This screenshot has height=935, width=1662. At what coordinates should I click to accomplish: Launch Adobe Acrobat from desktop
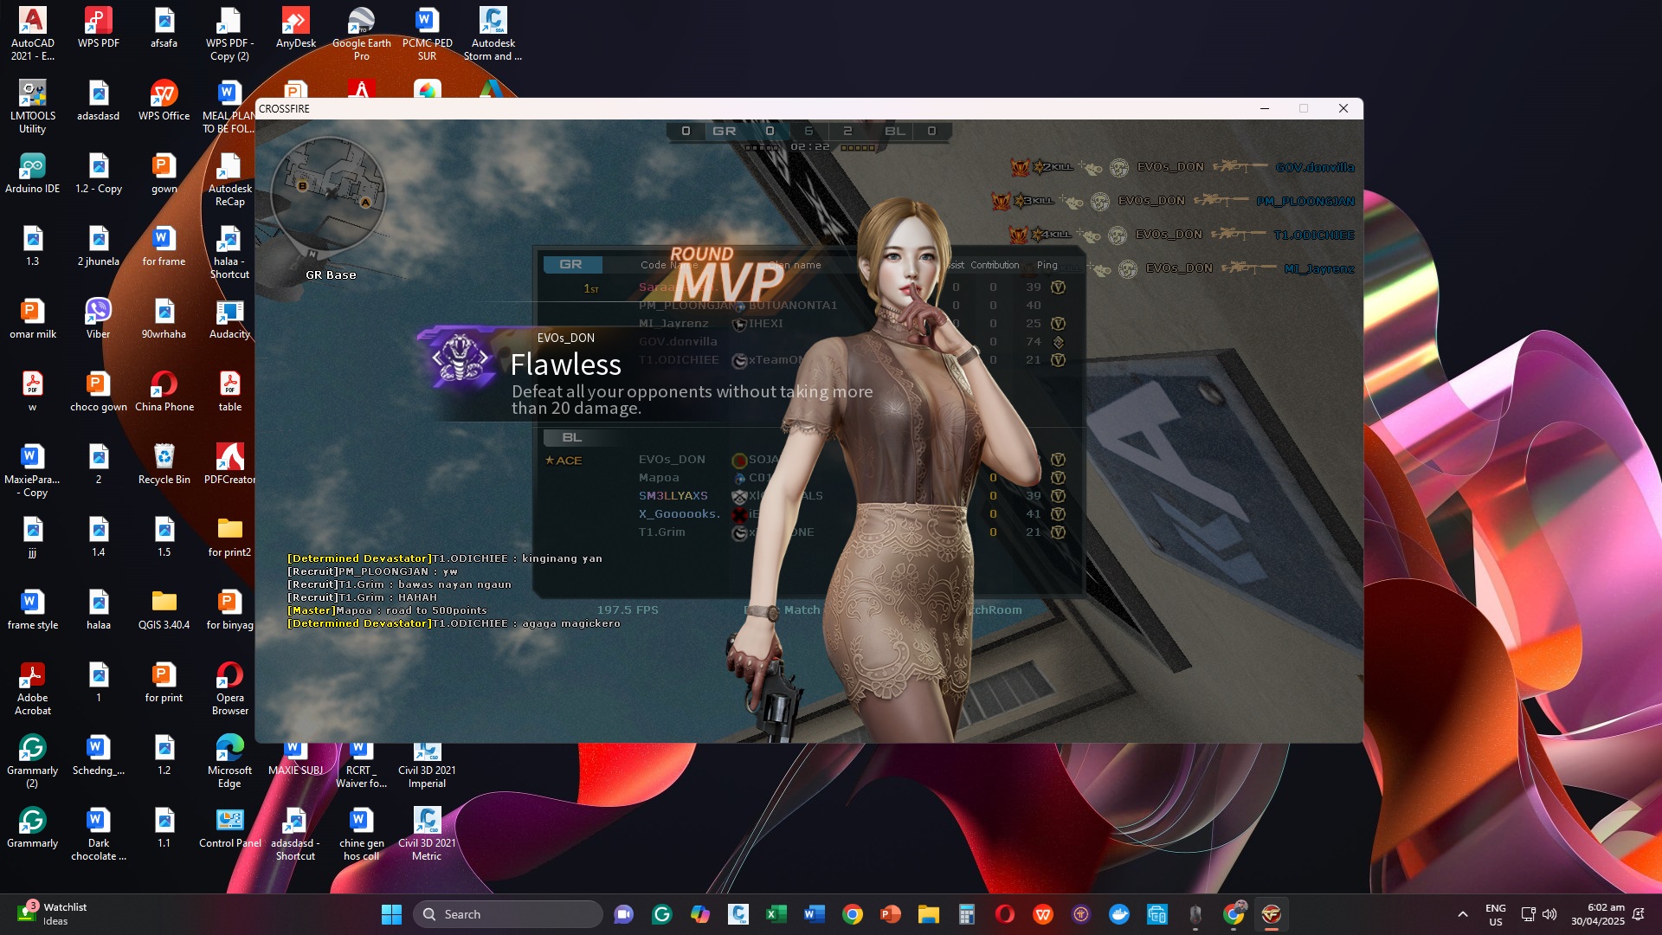pos(33,687)
